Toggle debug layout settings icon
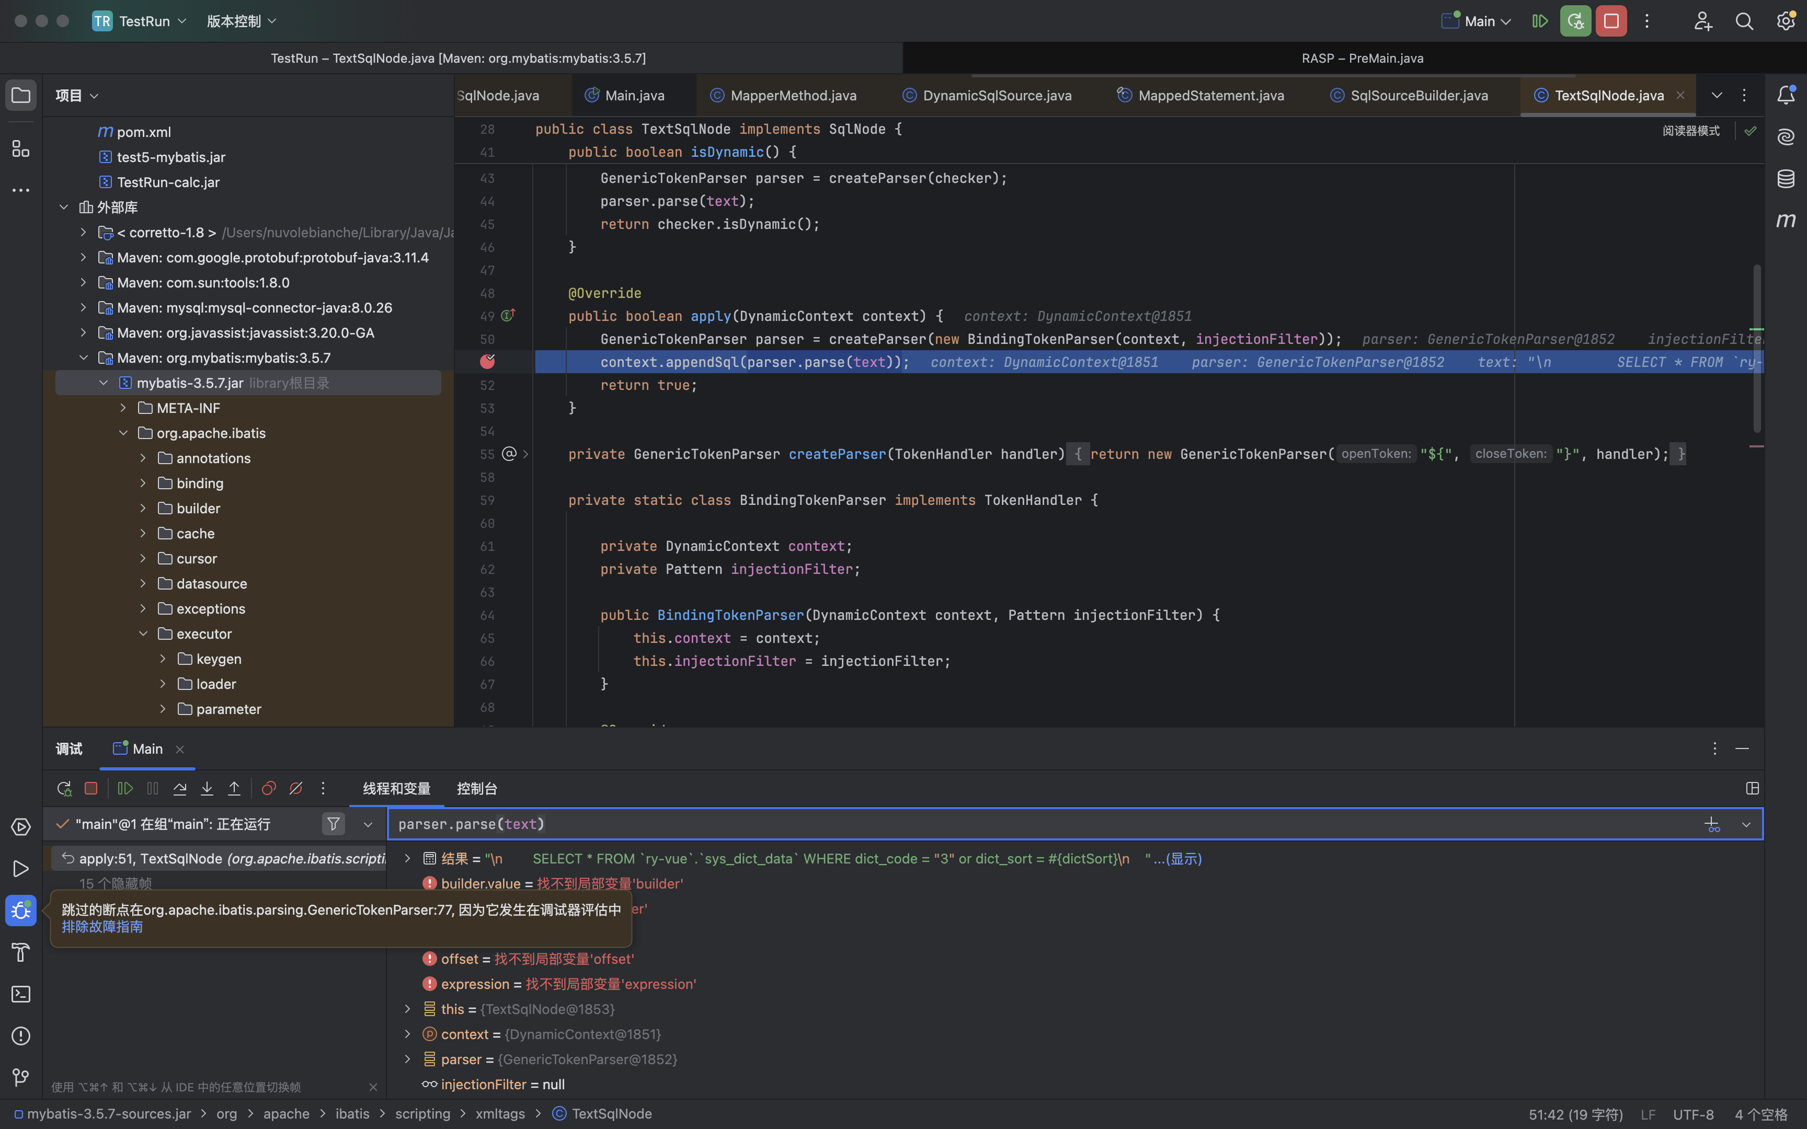Viewport: 1807px width, 1129px height. pos(1753,789)
